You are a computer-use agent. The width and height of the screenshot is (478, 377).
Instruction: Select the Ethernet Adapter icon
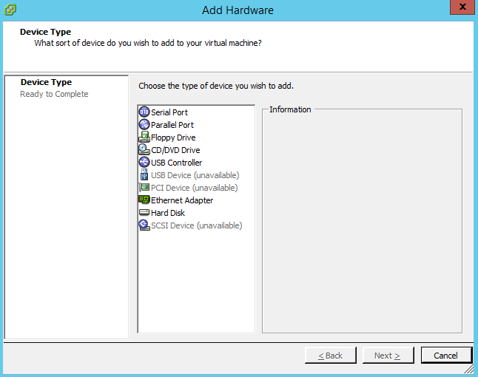click(144, 200)
